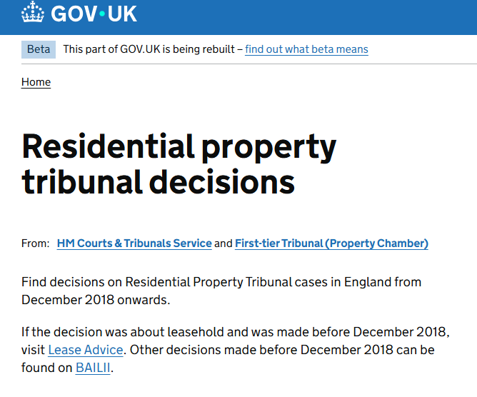
Task: Click the cyan dot in the GOV.UK logo
Action: [x=102, y=14]
